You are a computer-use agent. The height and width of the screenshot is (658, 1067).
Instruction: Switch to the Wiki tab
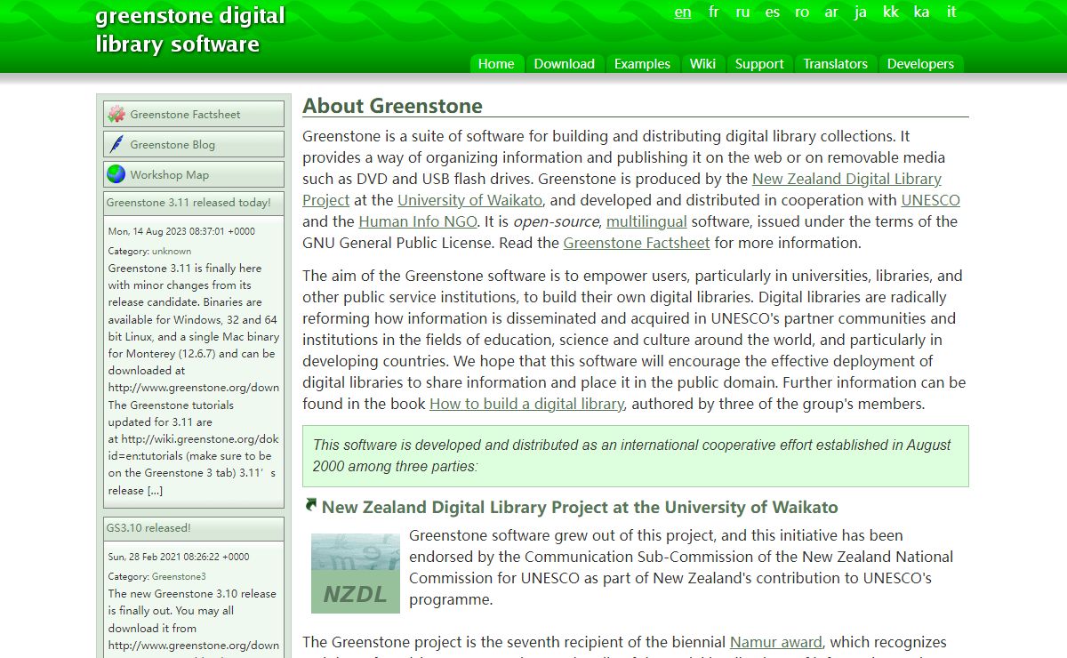pyautogui.click(x=702, y=64)
